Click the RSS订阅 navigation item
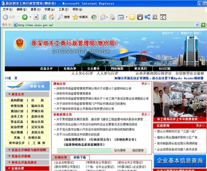207x171 pixels. (164, 69)
